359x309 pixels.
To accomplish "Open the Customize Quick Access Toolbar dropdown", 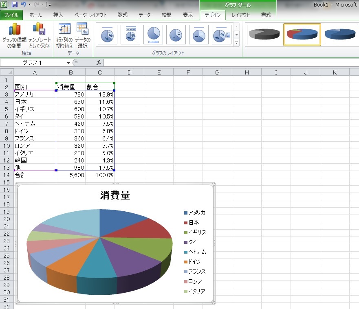I will (50, 4).
